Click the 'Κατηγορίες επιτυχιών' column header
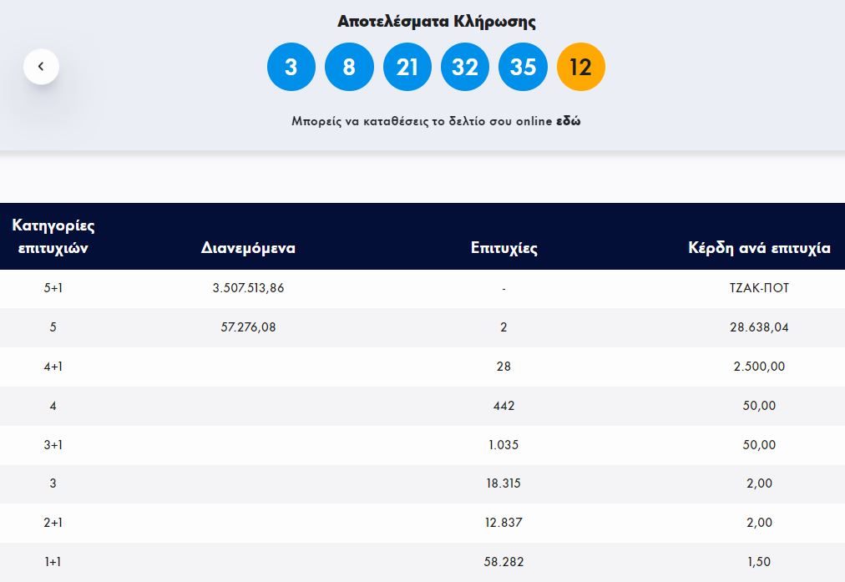Image resolution: width=845 pixels, height=582 pixels. tap(53, 236)
